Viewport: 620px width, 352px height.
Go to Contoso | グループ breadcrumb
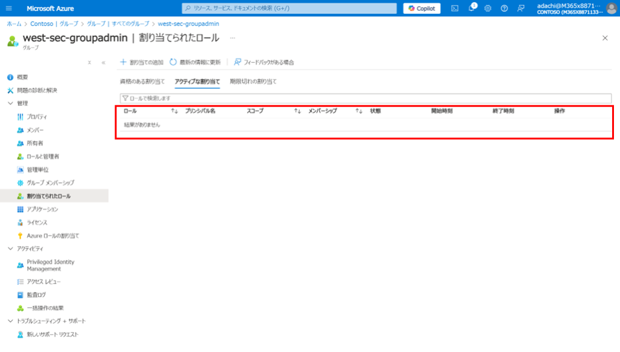click(x=54, y=24)
